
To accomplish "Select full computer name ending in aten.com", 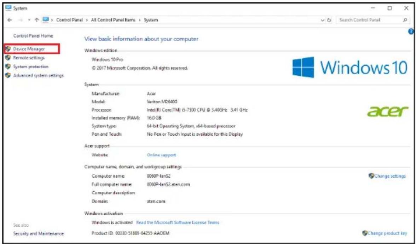I will [168, 184].
